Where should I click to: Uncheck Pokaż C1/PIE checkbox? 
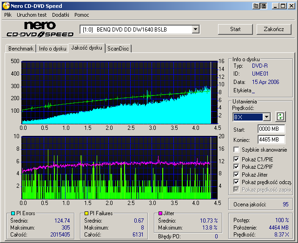pyautogui.click(x=236, y=159)
